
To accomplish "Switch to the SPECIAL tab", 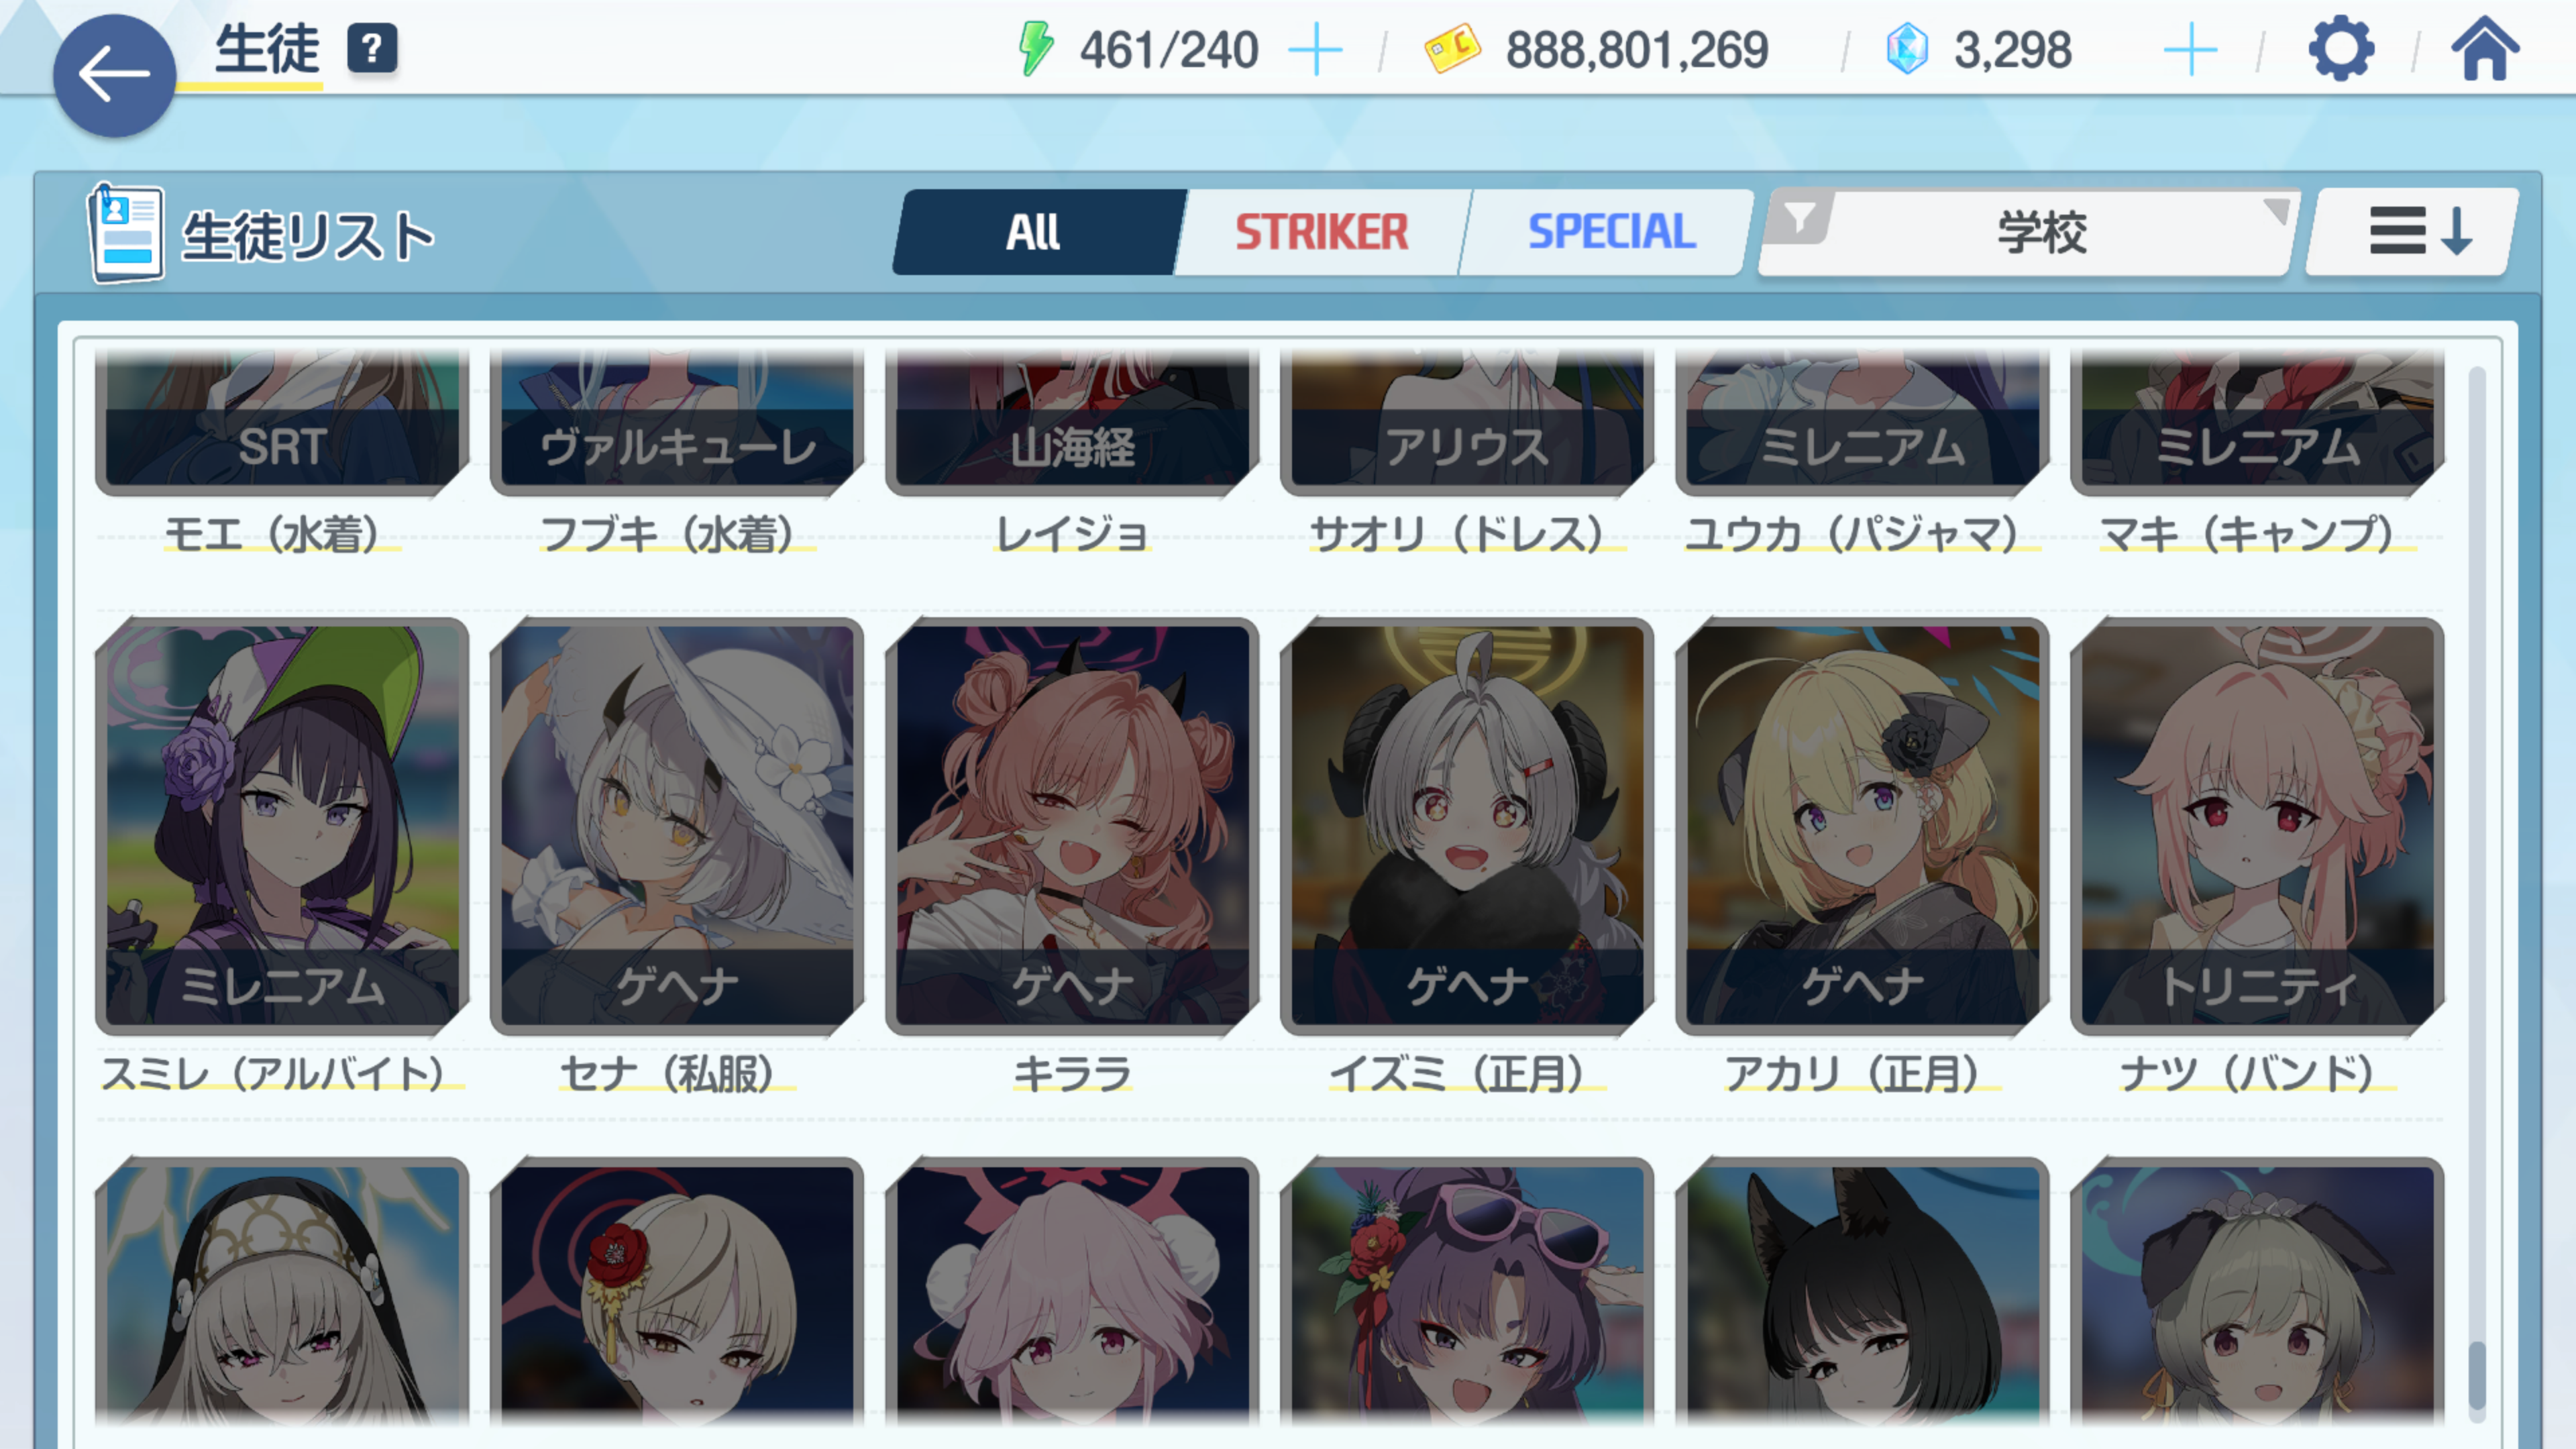I will click(1611, 232).
